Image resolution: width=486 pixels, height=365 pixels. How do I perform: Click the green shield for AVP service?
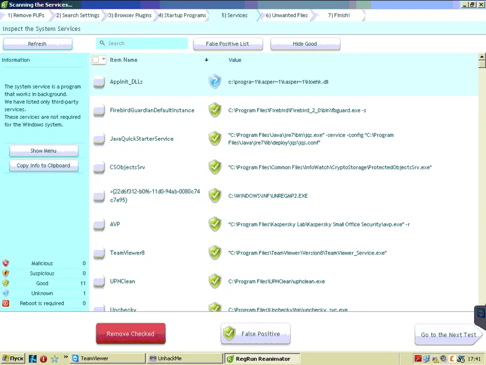tap(215, 224)
